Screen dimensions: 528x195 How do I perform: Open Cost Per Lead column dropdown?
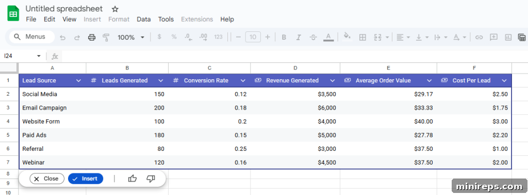(504, 81)
